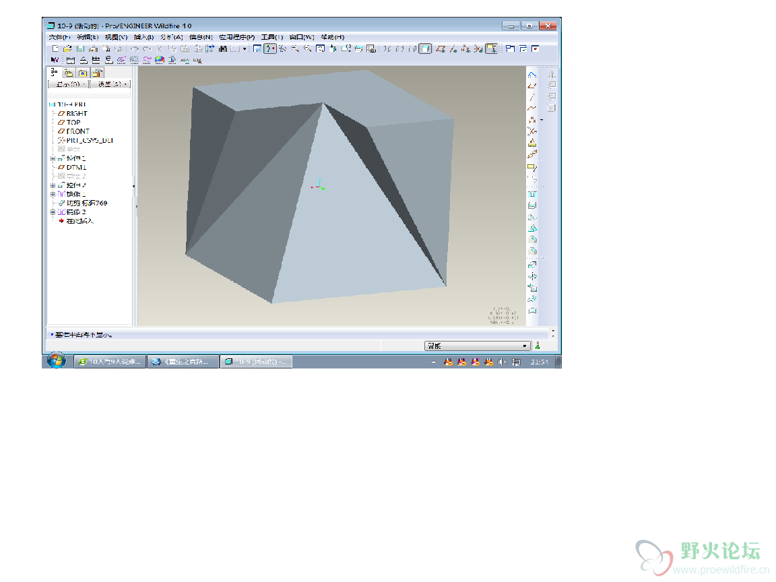Switch to the Folder Browser navigator tab
776x582 pixels.
pos(68,73)
